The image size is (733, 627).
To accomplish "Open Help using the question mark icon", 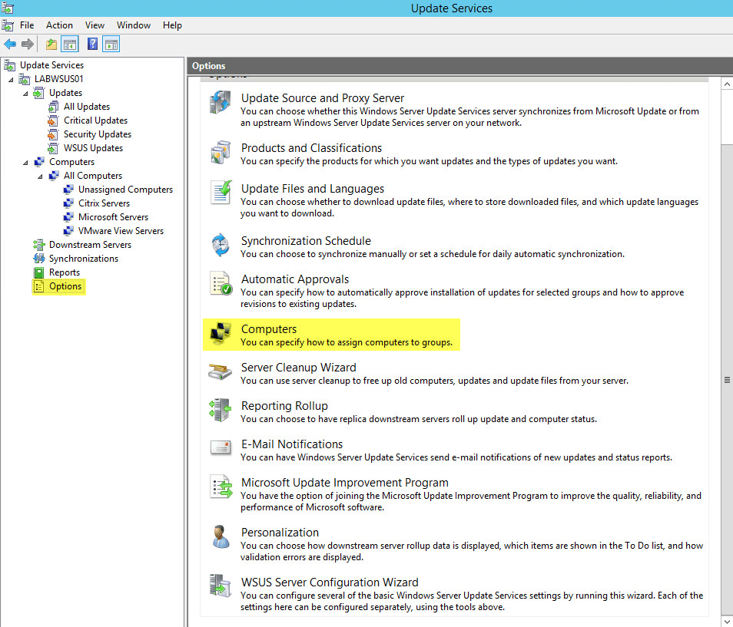I will pyautogui.click(x=92, y=44).
